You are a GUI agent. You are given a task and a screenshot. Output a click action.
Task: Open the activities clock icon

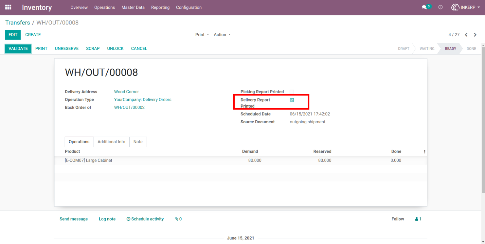point(440,7)
